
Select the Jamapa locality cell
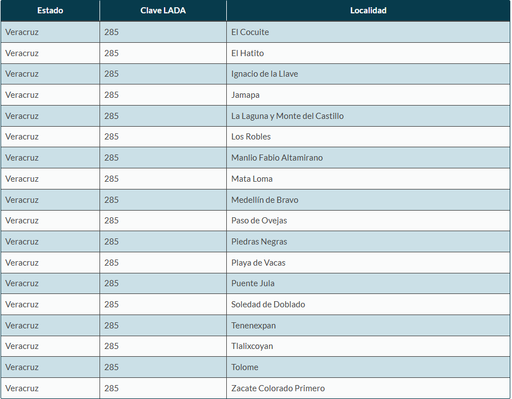coord(369,94)
